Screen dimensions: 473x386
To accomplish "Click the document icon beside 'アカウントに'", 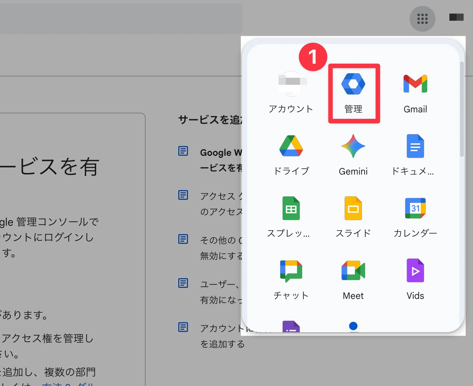I will [x=183, y=327].
